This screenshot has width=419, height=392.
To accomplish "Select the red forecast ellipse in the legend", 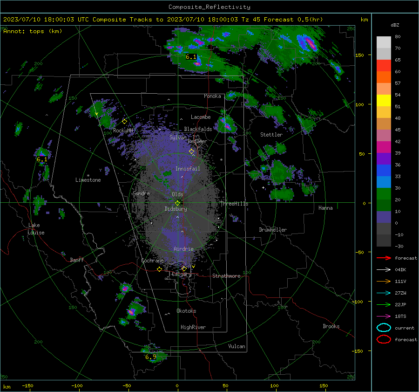I will [x=384, y=339].
